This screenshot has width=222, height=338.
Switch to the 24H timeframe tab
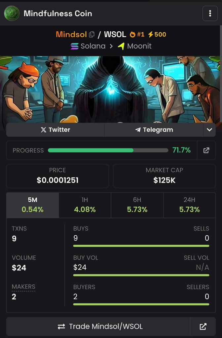click(x=189, y=205)
